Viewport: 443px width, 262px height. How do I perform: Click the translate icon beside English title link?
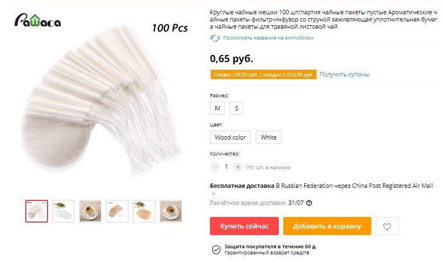click(x=215, y=38)
